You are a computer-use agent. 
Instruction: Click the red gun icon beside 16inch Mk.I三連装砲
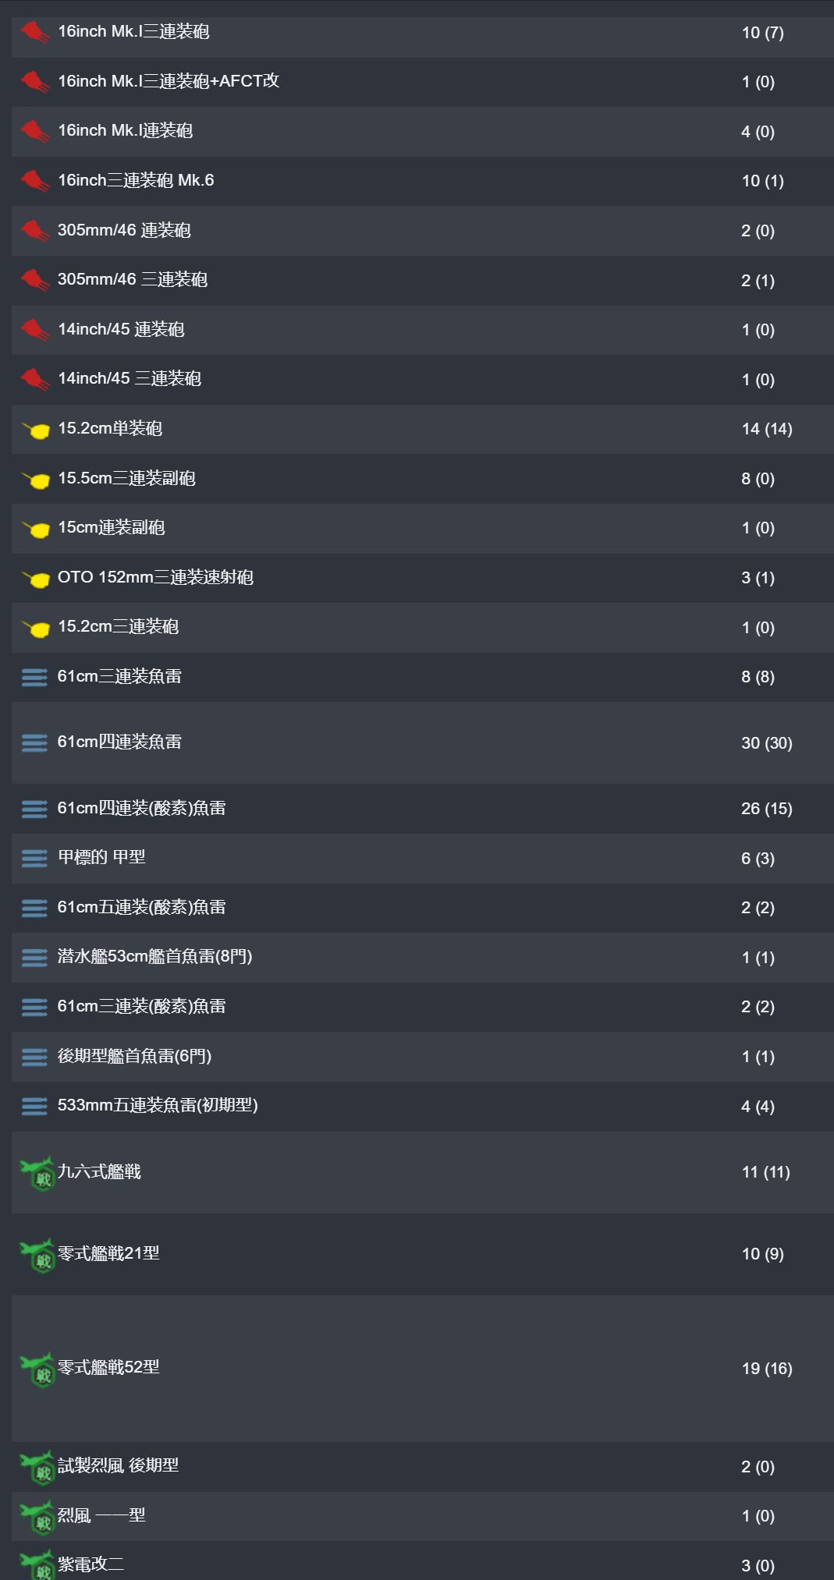tap(35, 33)
